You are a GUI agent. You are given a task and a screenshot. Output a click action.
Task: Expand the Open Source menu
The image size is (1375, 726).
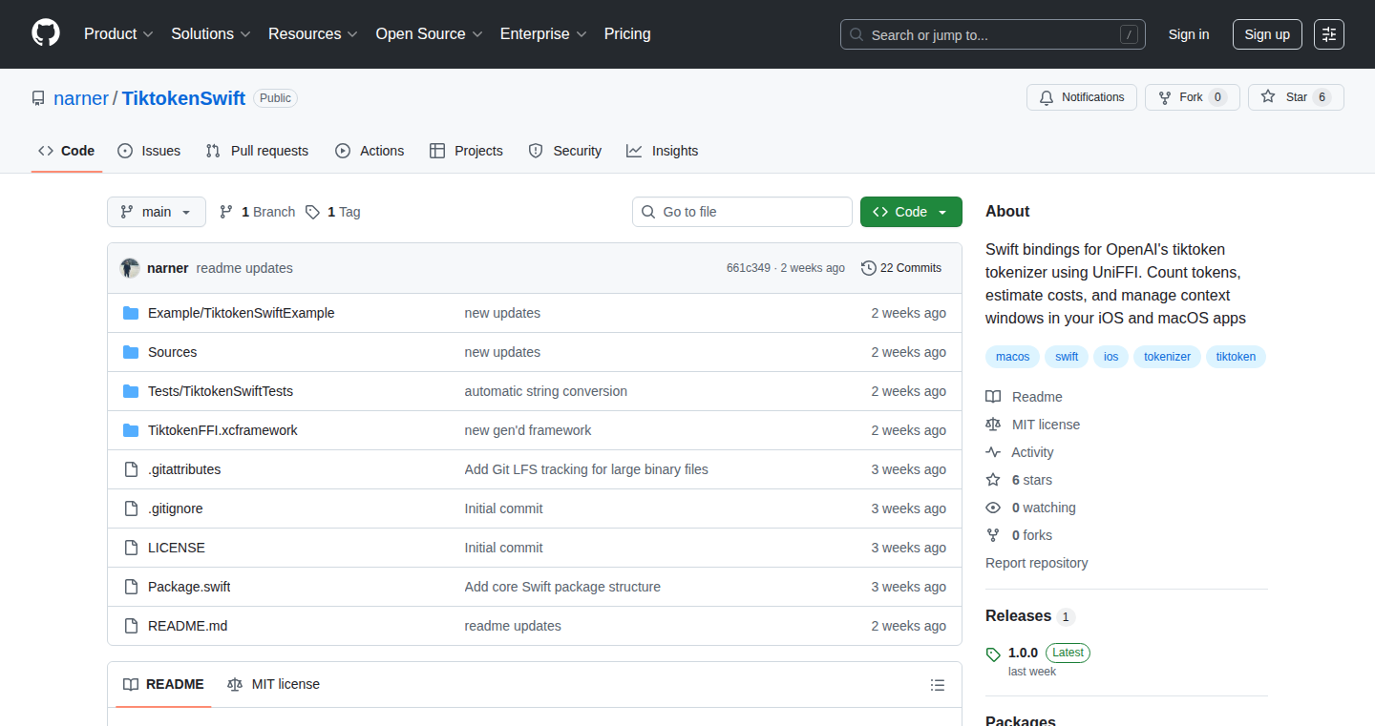[x=429, y=33]
